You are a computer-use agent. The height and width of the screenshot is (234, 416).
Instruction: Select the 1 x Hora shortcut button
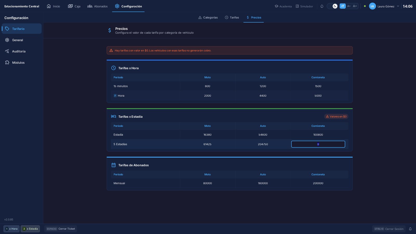click(11, 229)
